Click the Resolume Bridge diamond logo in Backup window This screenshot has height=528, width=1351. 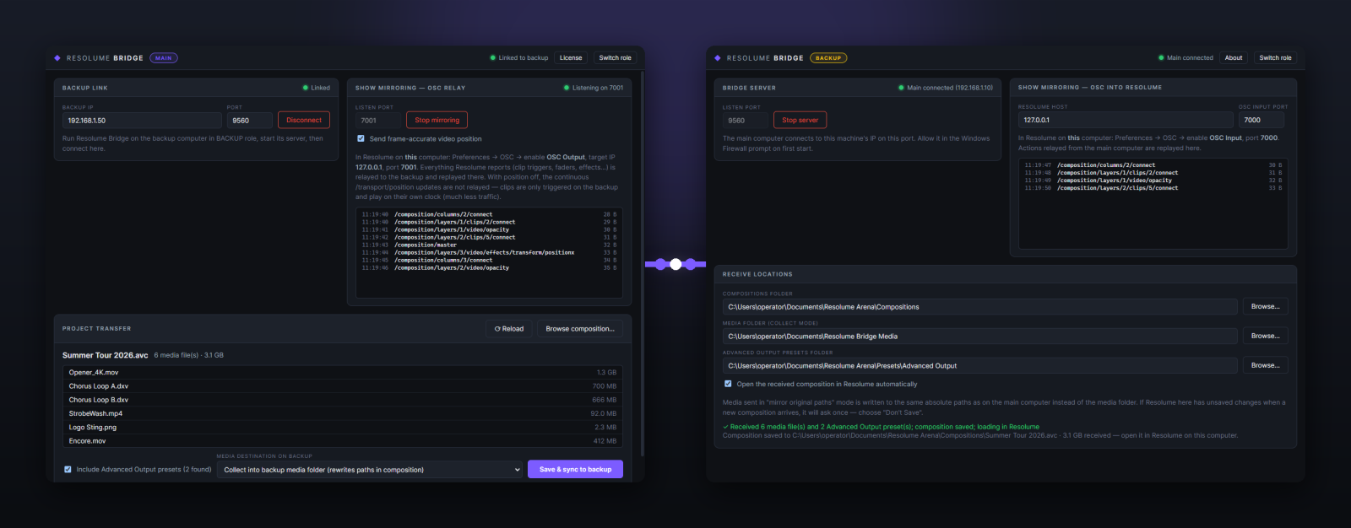click(x=718, y=58)
